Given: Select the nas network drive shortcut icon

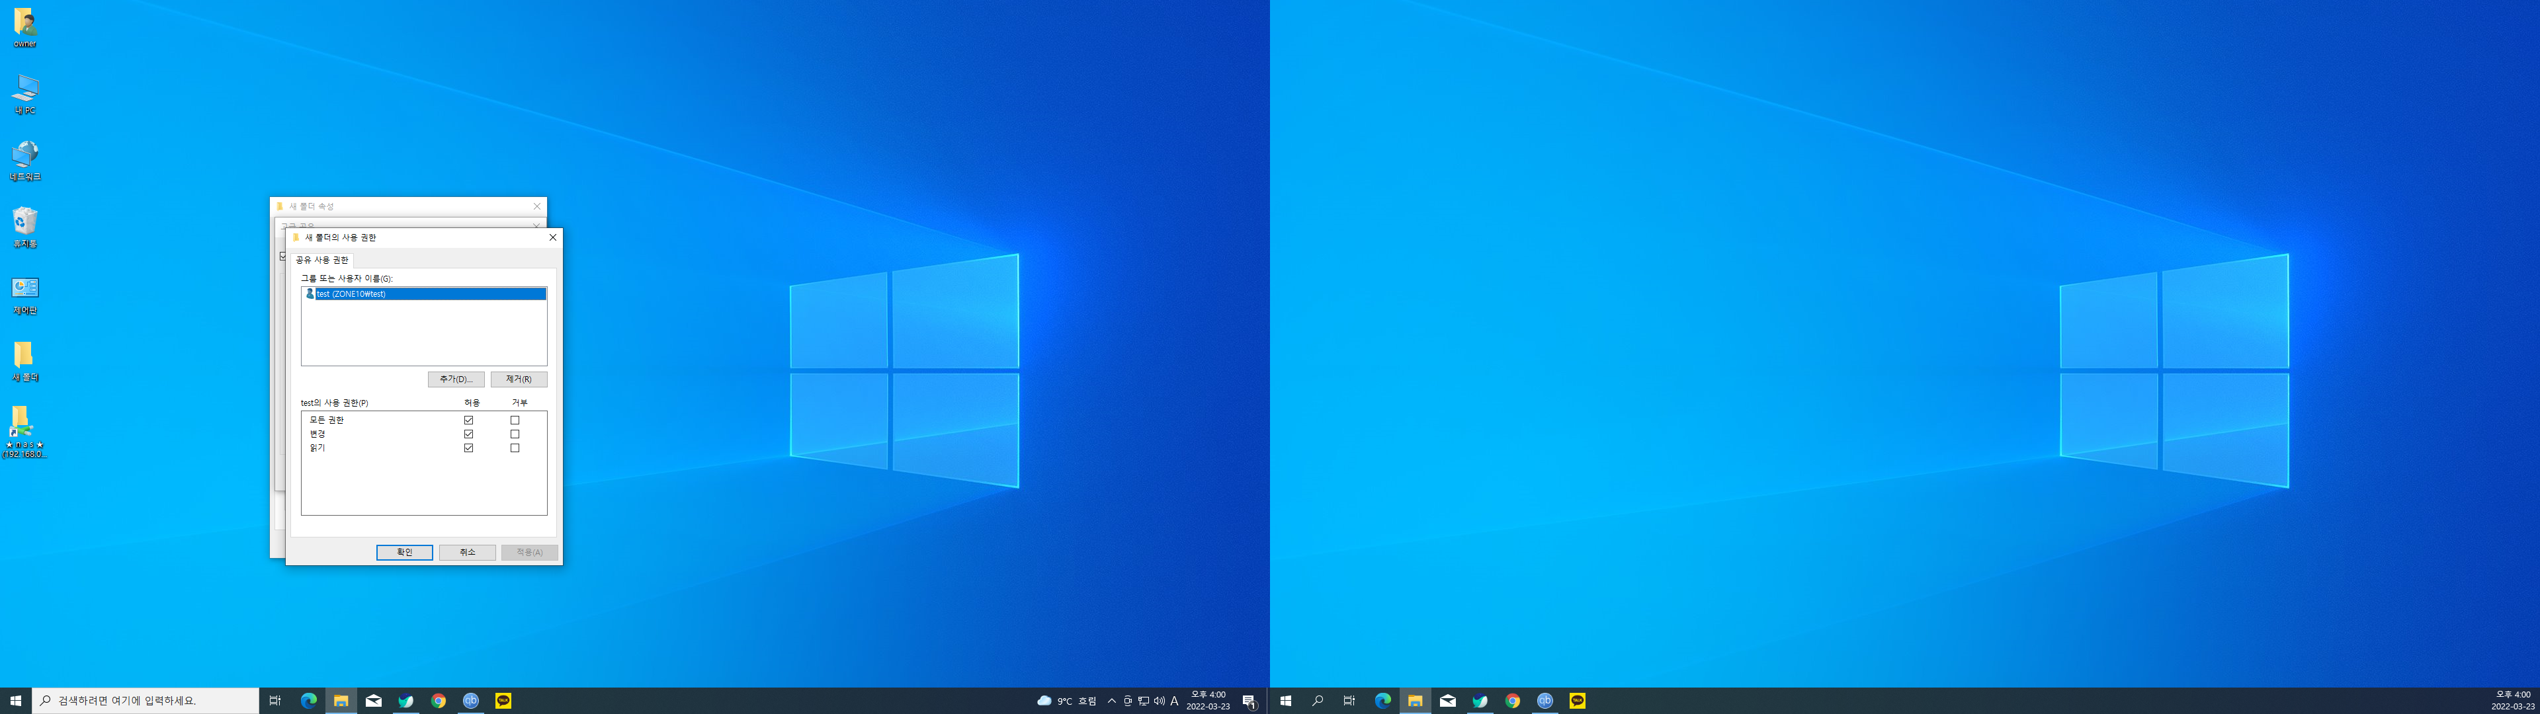Looking at the screenshot, I should (x=24, y=432).
